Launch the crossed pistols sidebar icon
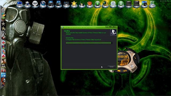The height and width of the screenshot is (96, 171). coord(3,33)
